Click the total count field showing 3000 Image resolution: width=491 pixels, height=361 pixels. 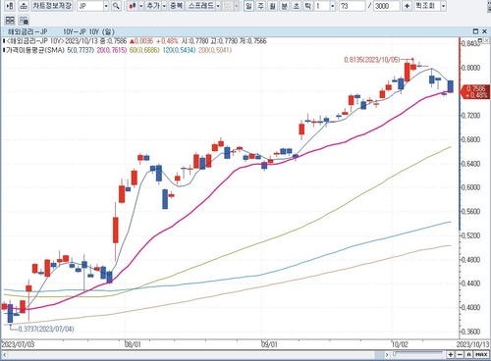point(387,6)
